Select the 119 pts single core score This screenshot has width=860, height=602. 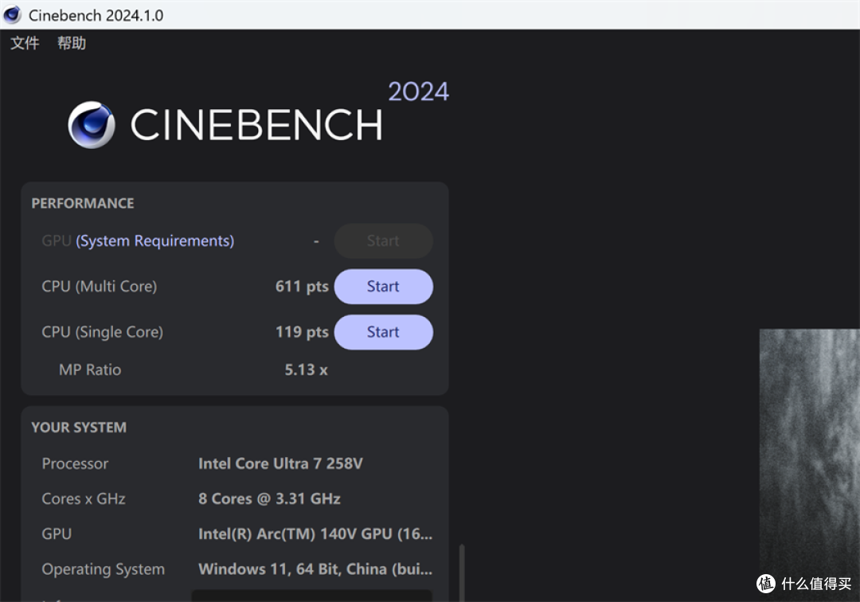point(302,332)
